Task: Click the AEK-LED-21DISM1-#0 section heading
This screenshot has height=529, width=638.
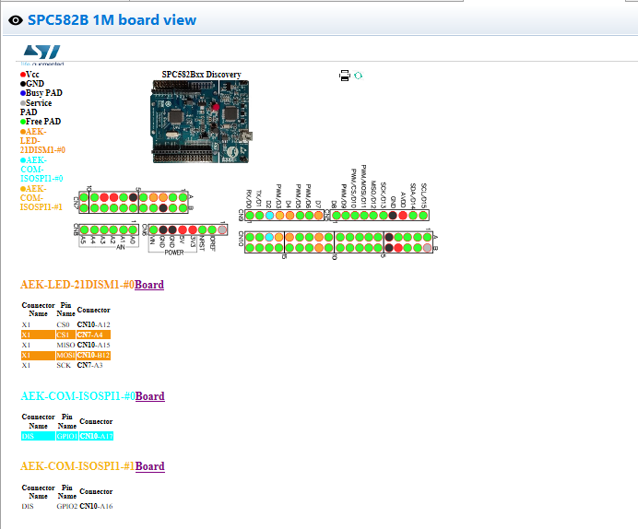Action: [77, 285]
